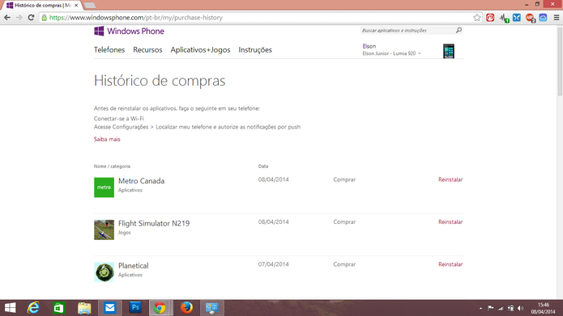563x316 pixels.
Task: Click the Elson account name
Action: (369, 46)
